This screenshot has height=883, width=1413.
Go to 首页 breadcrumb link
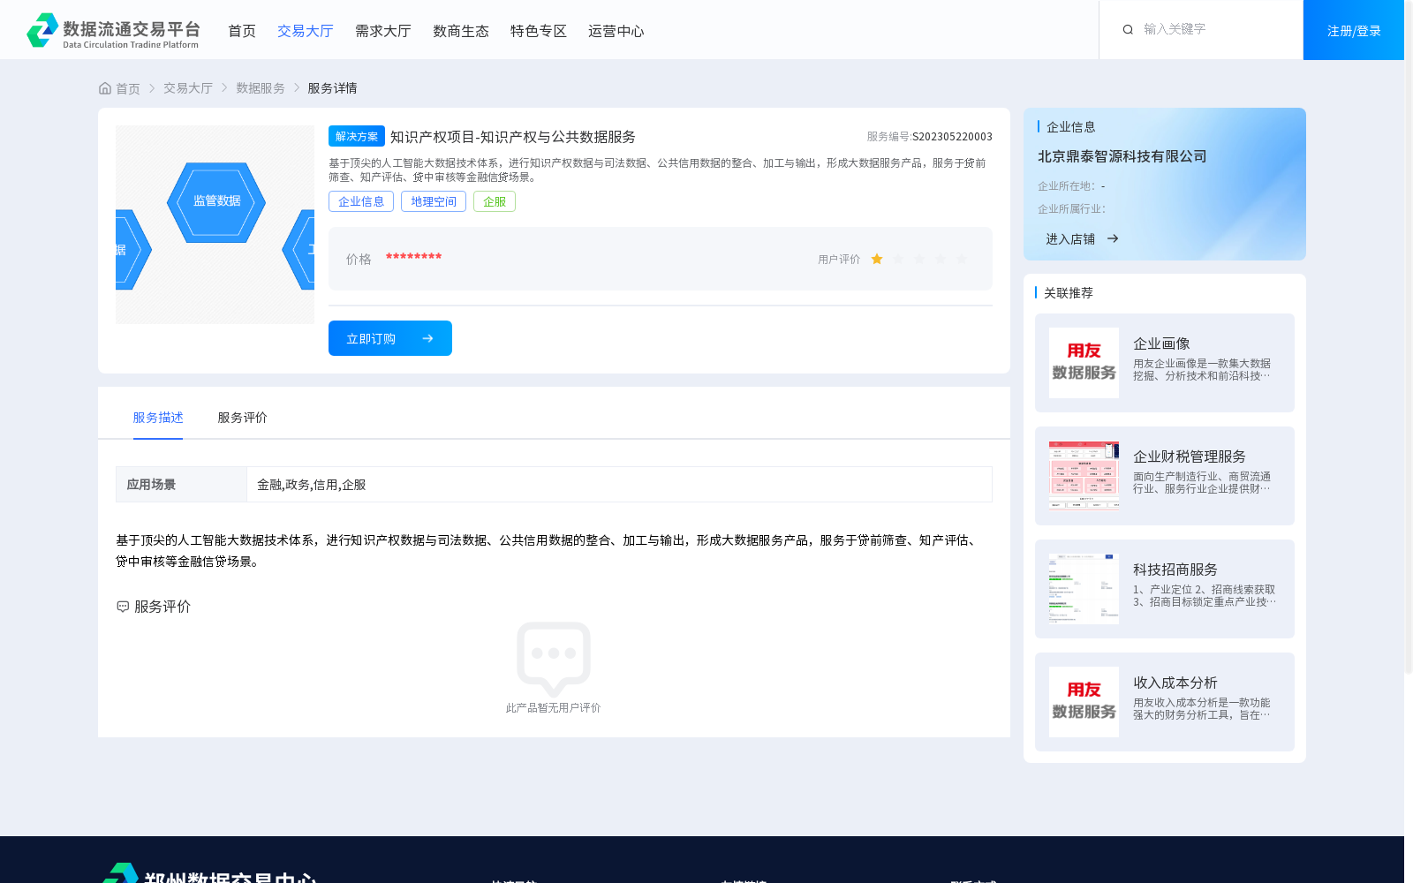click(128, 88)
